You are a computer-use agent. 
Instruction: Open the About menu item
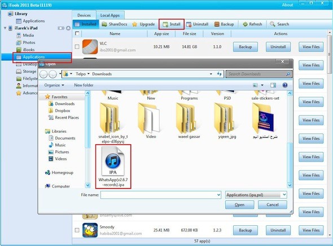[287, 5]
